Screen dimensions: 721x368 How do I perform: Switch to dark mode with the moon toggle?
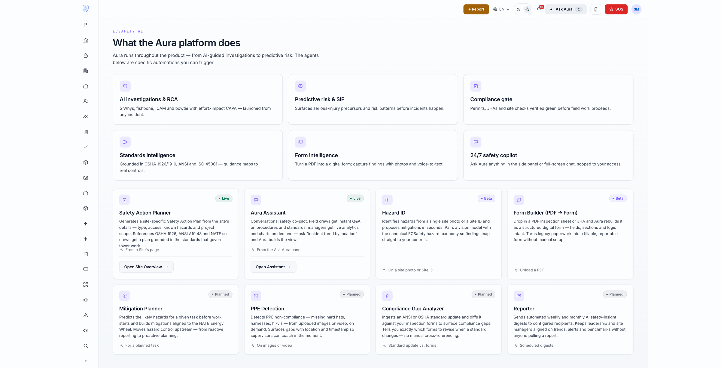click(519, 9)
